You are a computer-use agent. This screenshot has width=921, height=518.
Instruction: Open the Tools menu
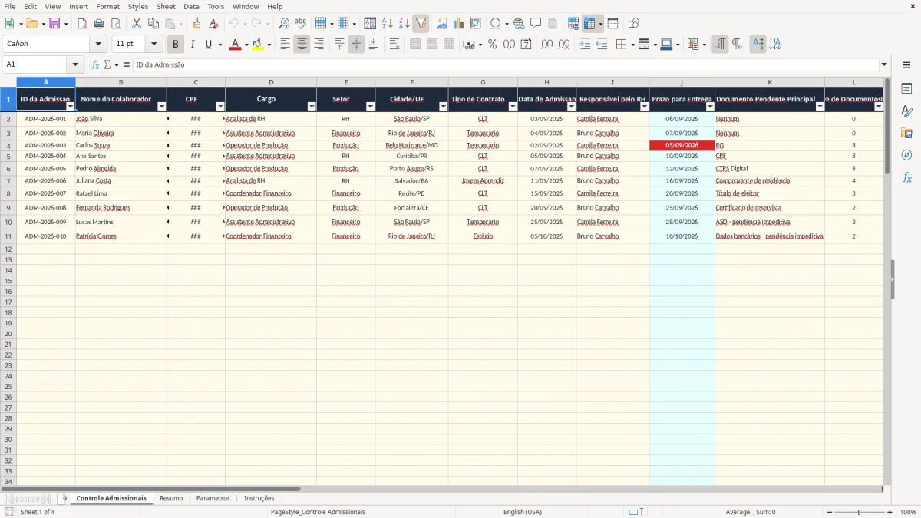(216, 6)
